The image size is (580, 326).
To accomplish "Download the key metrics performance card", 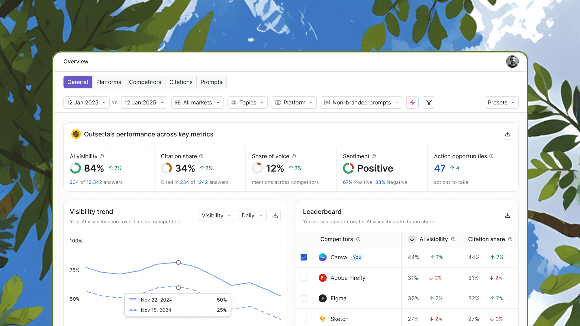I will [x=507, y=134].
